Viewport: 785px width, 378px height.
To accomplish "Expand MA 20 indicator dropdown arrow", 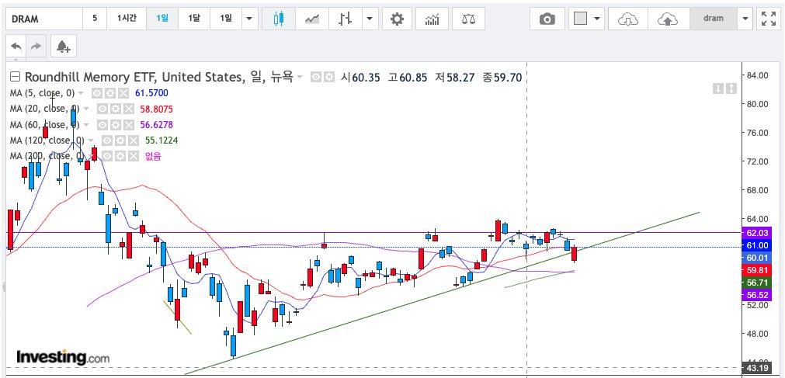I will coord(86,109).
